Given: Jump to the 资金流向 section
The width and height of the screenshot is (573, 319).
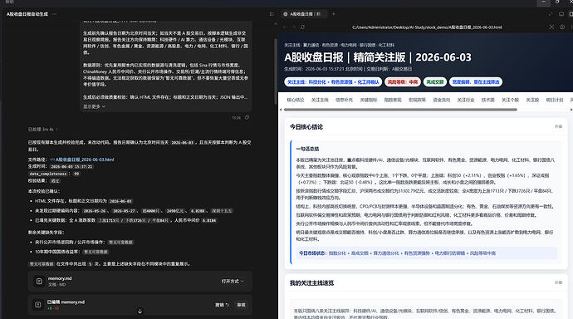Looking at the screenshot, I should pyautogui.click(x=442, y=100).
